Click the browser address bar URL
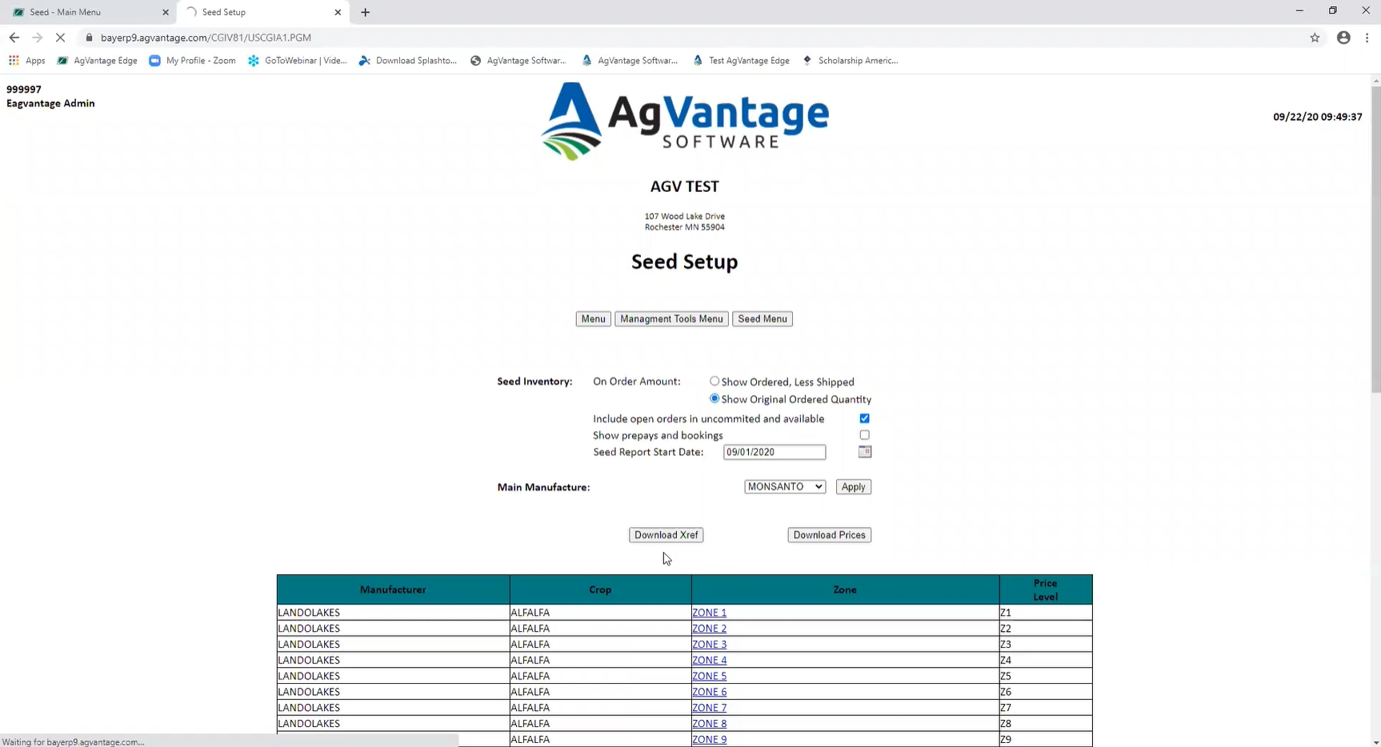This screenshot has width=1381, height=747. pos(206,38)
